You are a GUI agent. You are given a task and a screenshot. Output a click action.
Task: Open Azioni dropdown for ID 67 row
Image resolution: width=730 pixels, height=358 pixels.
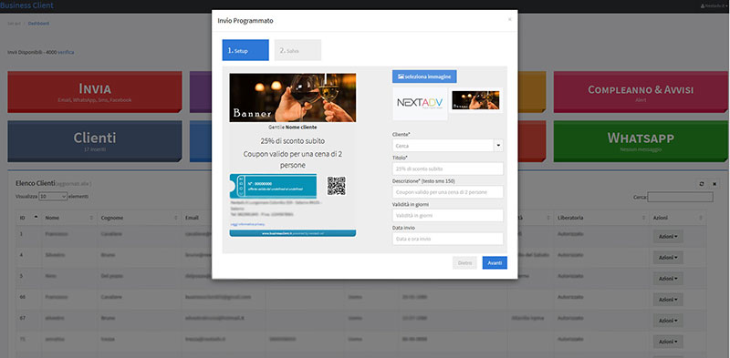click(668, 320)
